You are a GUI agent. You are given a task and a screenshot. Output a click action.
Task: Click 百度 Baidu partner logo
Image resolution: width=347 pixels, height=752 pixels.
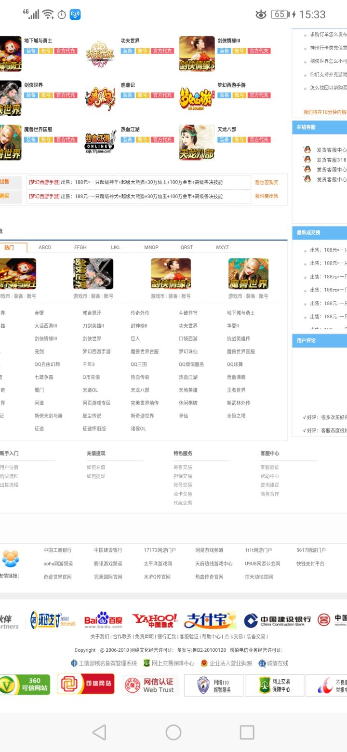click(103, 620)
